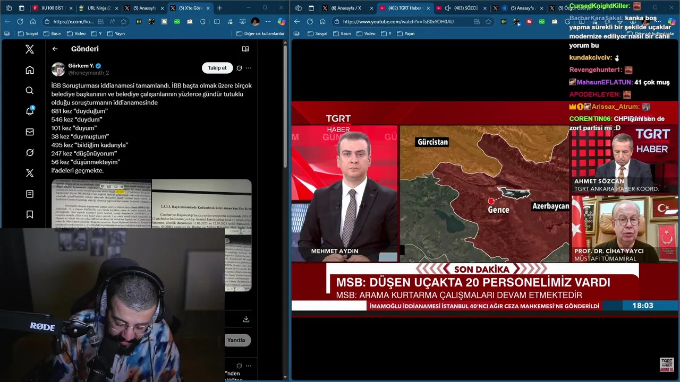Open tab actions menu icon in left browser

(x=21, y=8)
